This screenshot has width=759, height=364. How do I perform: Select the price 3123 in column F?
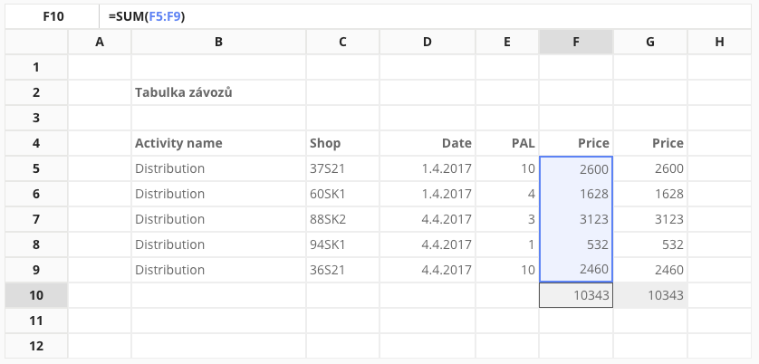(576, 219)
